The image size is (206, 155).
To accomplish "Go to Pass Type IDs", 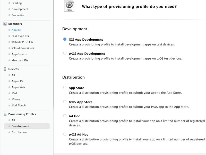I will click(20, 36).
